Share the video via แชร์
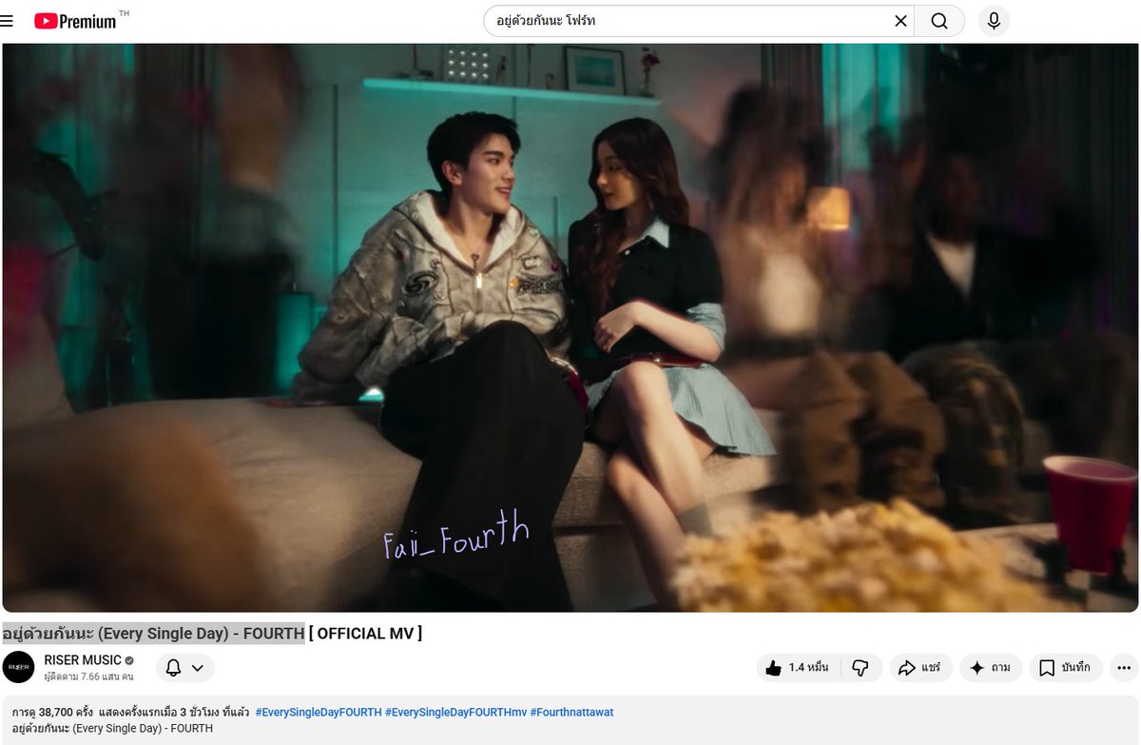1141x745 pixels. pos(920,668)
